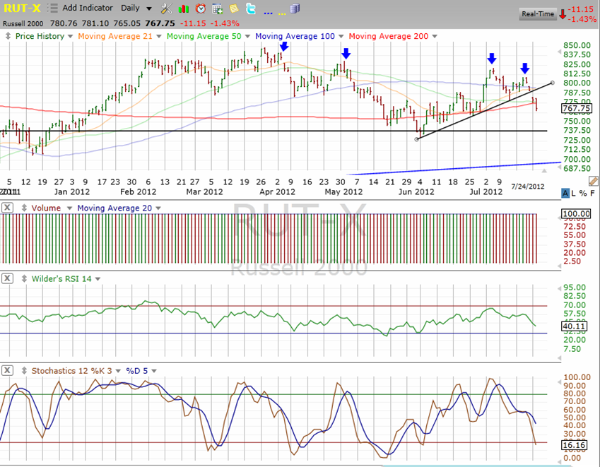Click the Moving Average 21 label

115,36
